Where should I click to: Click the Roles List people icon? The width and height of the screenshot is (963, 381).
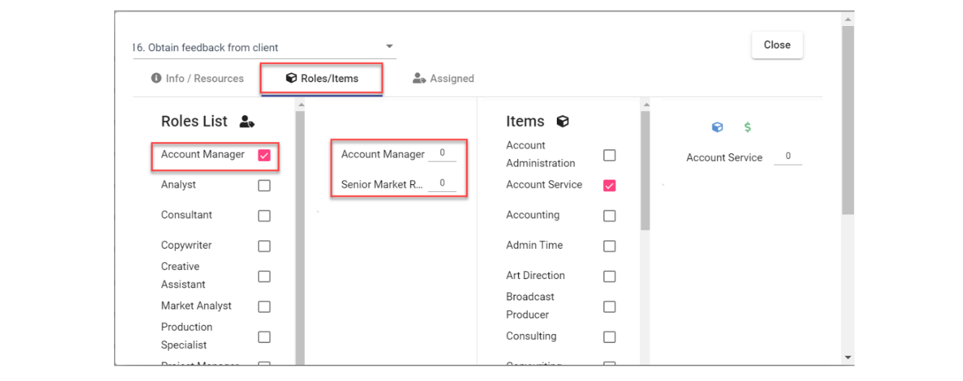[246, 122]
